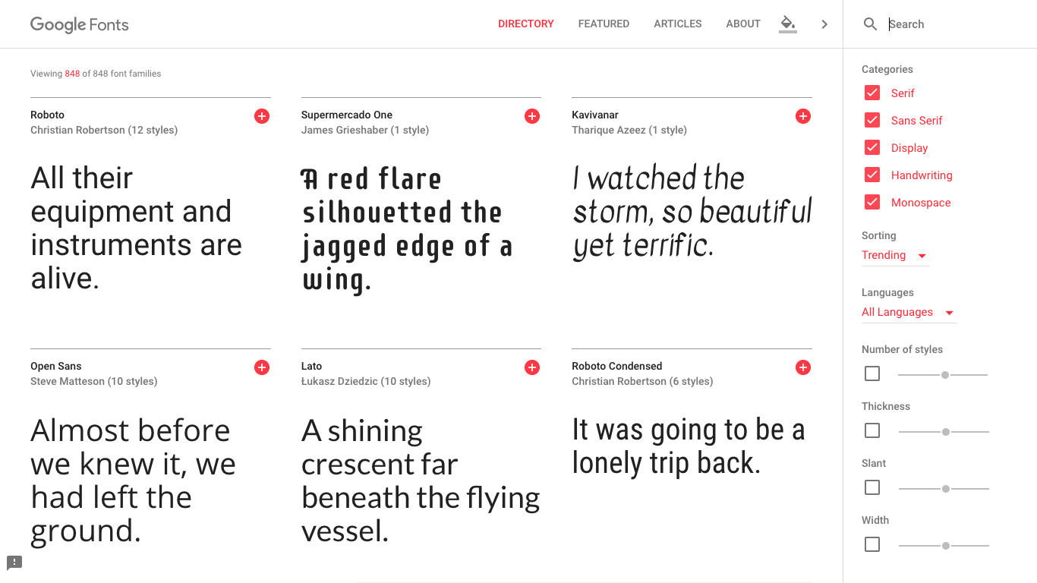Switch to the FEATURED section

pyautogui.click(x=604, y=24)
